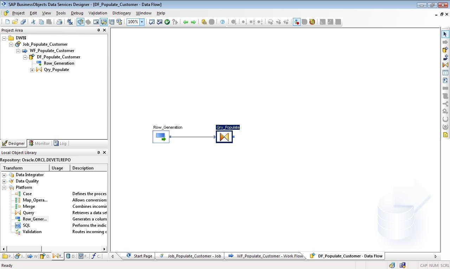
Task: Toggle the Output window toolbar icon
Action: (x=111, y=22)
